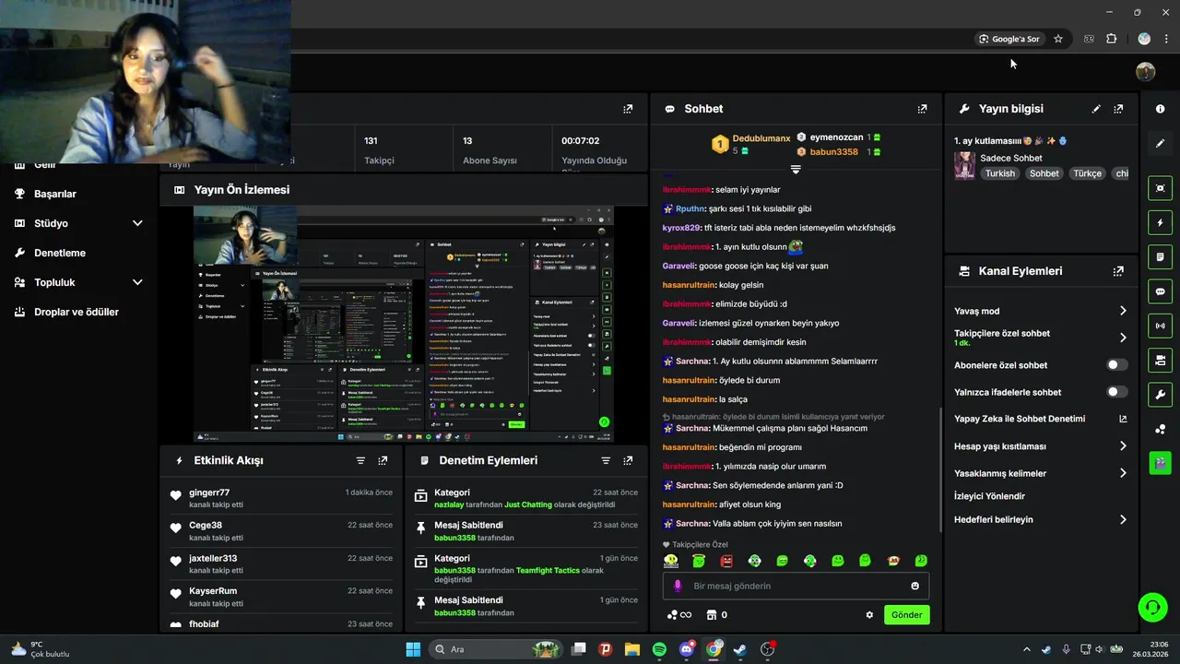The width and height of the screenshot is (1180, 664).
Task: Open user avatar menu at top right
Action: pos(1145,72)
